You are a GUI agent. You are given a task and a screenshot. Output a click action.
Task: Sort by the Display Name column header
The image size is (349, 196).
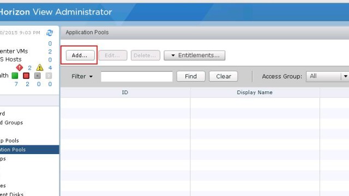[255, 93]
